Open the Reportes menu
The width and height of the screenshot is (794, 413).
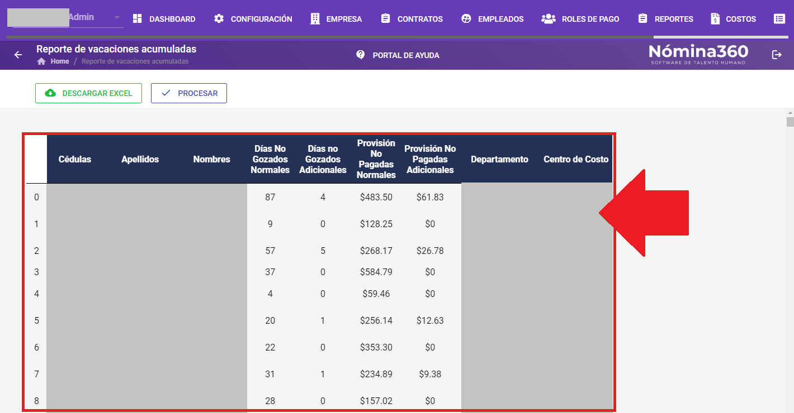pyautogui.click(x=665, y=18)
